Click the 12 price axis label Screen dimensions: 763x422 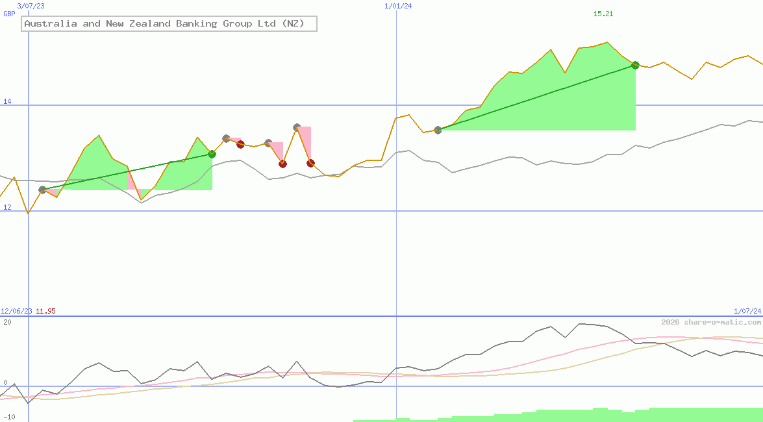click(x=7, y=207)
